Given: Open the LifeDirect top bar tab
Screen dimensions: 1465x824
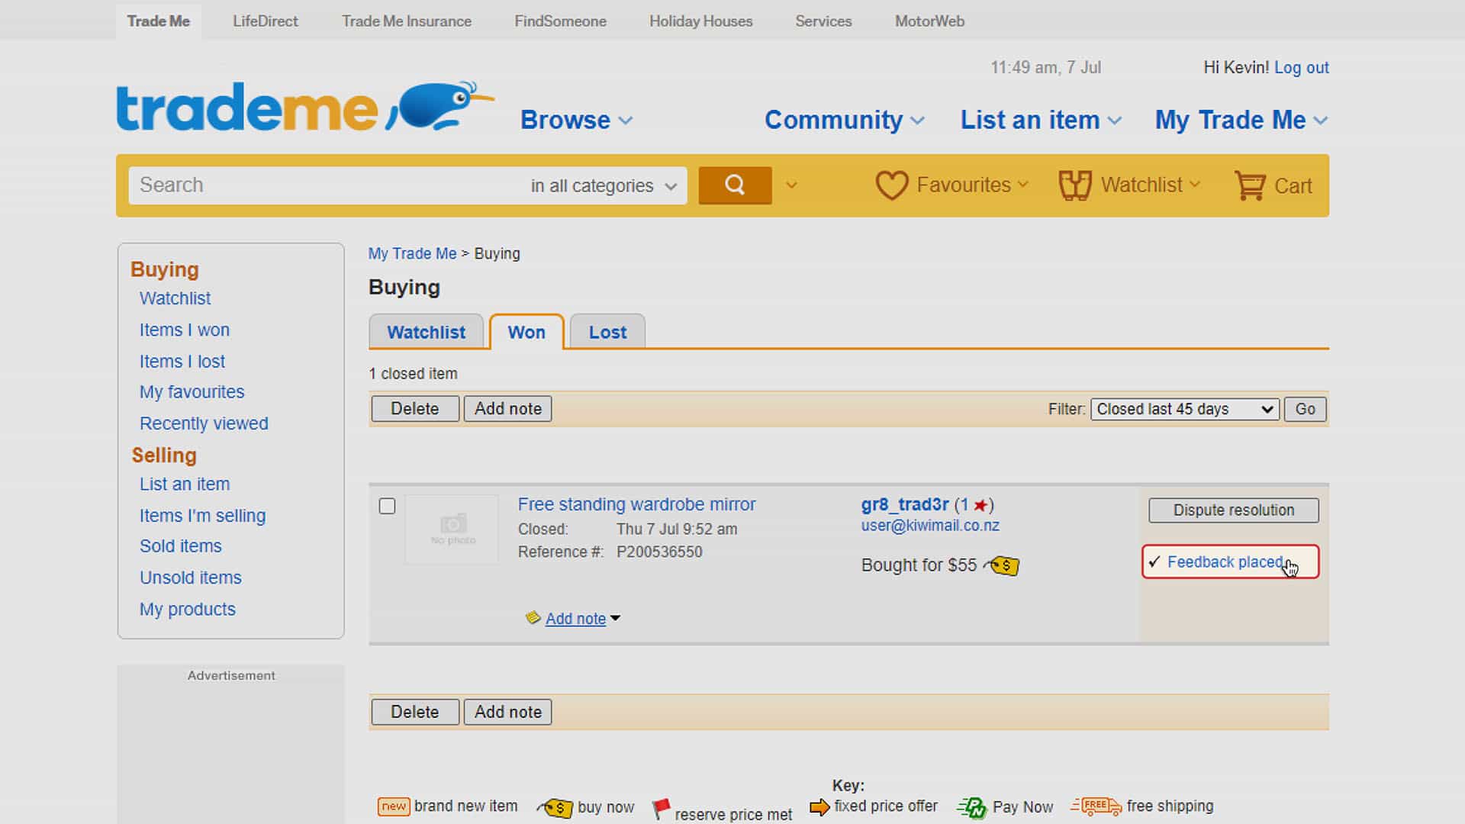Looking at the screenshot, I should click(265, 21).
